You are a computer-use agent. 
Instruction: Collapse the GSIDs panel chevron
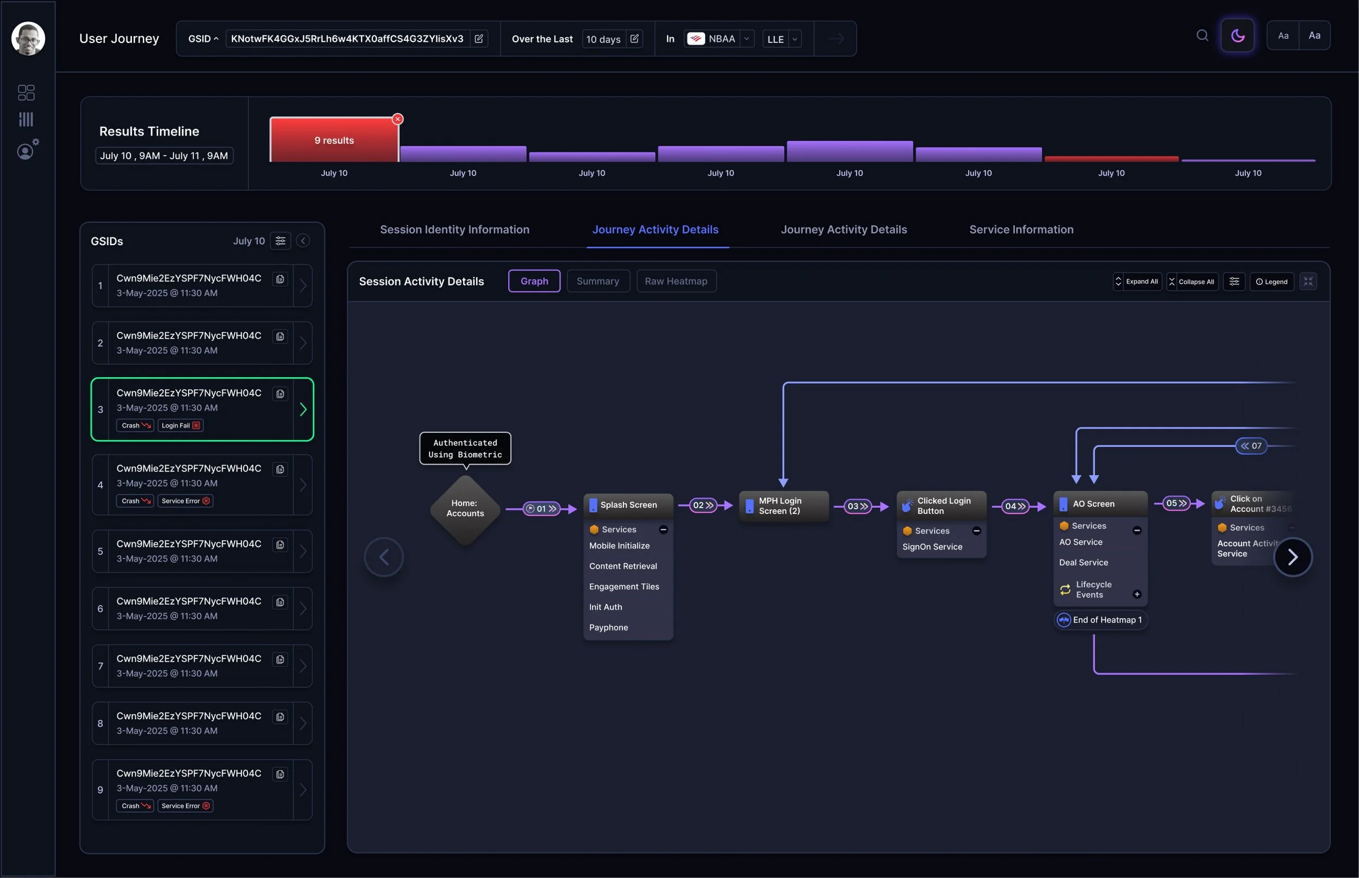(303, 241)
